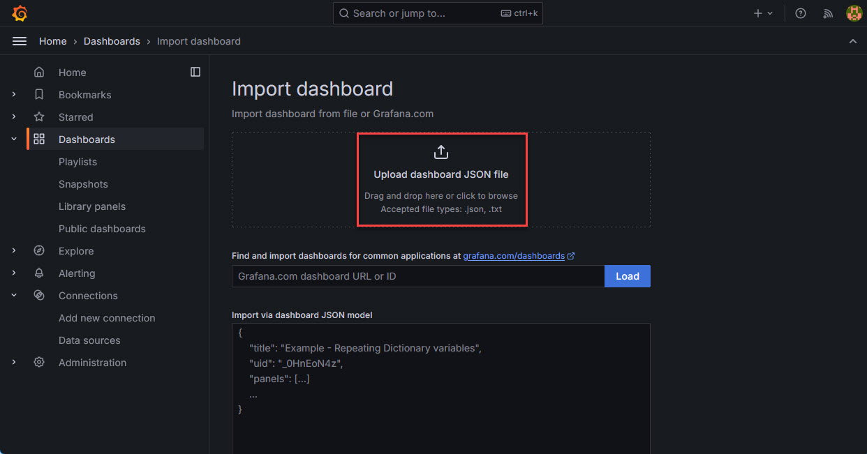
Task: Expand the Connections section chevron
Action: pos(13,295)
